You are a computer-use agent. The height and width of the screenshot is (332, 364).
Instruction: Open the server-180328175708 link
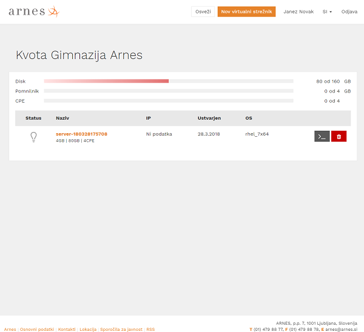(81, 134)
